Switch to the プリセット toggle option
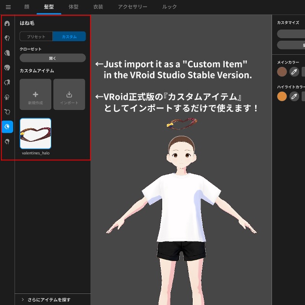 [x=36, y=36]
